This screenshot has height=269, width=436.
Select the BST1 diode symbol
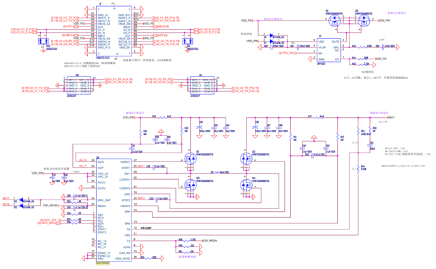[x=22, y=199]
